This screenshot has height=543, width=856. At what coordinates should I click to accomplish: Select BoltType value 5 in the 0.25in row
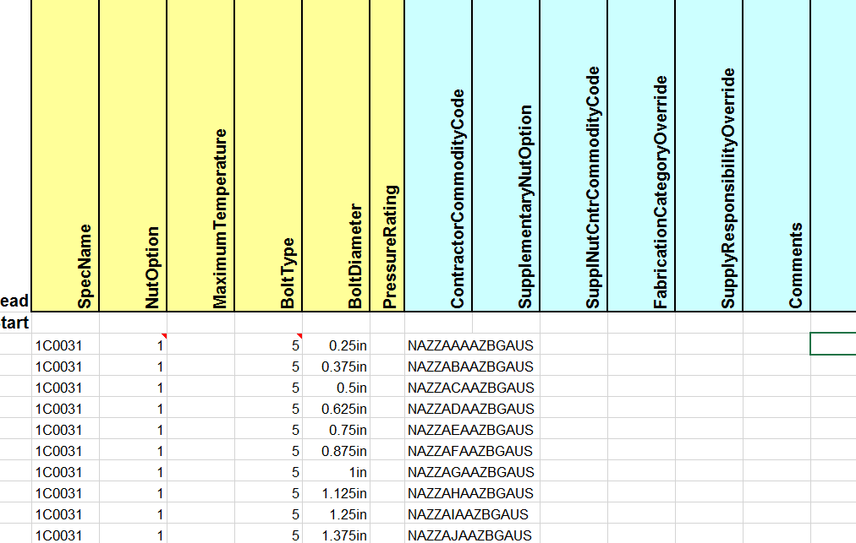(x=268, y=345)
